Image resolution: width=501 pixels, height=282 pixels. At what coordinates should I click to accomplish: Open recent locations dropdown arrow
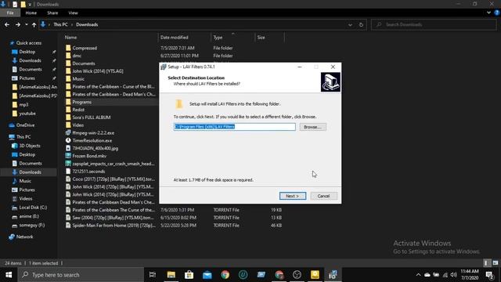tap(26, 24)
